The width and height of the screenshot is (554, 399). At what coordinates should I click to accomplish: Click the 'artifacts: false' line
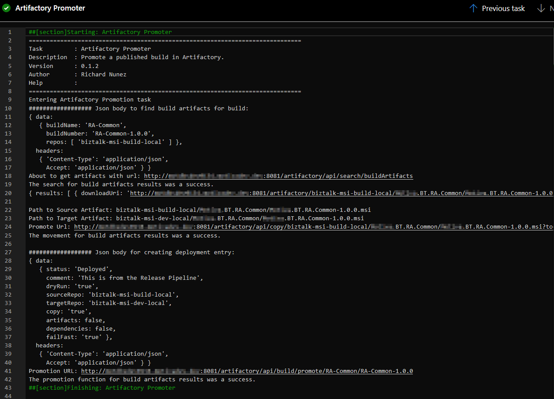click(75, 320)
